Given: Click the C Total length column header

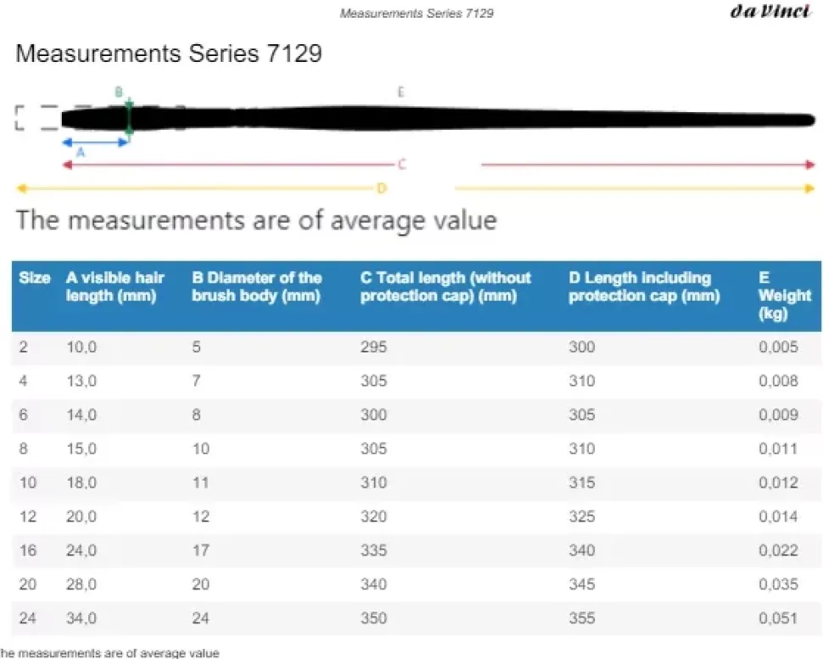Looking at the screenshot, I should [x=445, y=286].
